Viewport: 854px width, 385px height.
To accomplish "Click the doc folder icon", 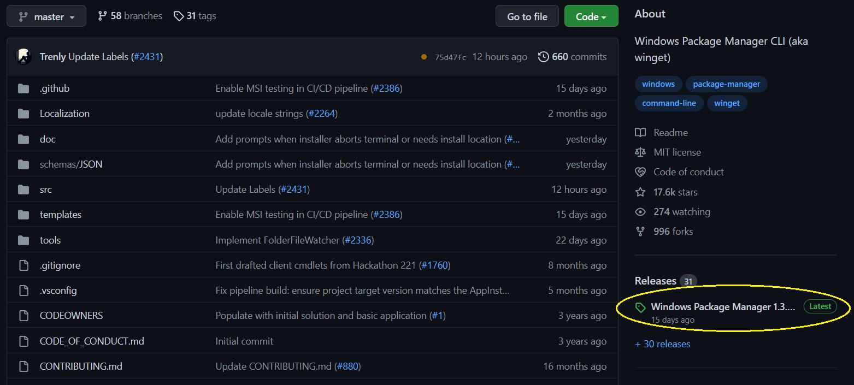I will (23, 139).
